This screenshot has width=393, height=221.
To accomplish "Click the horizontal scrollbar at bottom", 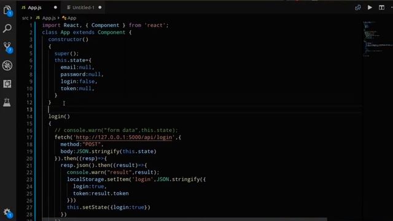I will 184,219.
